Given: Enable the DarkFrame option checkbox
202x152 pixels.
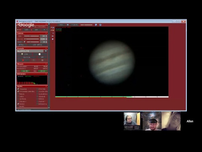Looking at the screenshot, I should [x=18, y=99].
